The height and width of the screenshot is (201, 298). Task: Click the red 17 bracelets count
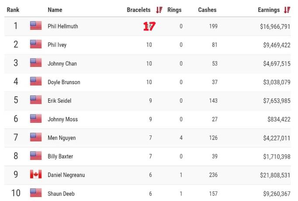[149, 26]
